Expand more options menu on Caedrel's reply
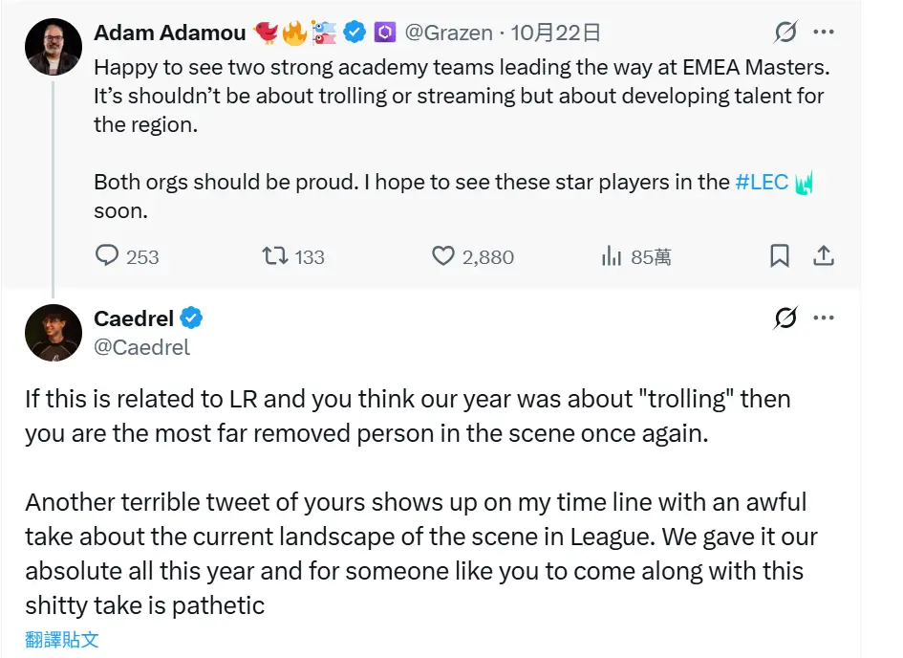The image size is (903, 658). 824,318
